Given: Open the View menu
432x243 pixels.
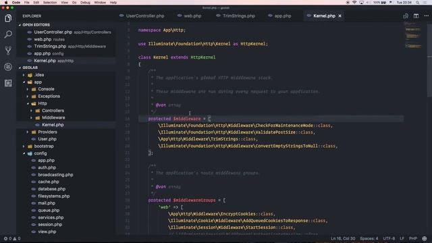Looking at the screenshot, I should (x=65, y=3).
